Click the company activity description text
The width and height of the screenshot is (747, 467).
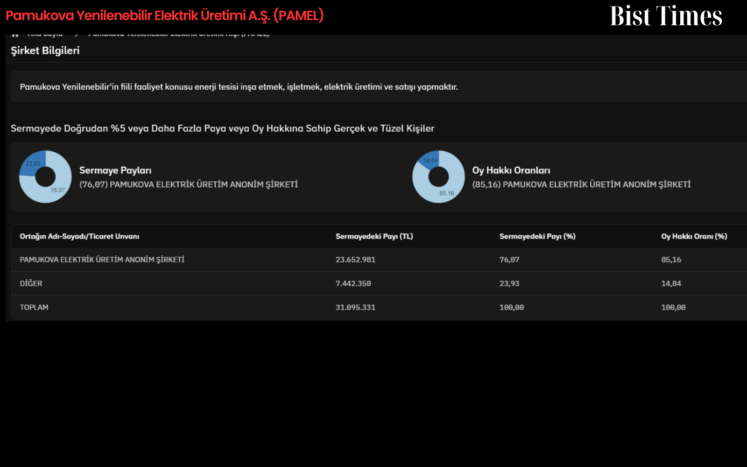pos(239,87)
